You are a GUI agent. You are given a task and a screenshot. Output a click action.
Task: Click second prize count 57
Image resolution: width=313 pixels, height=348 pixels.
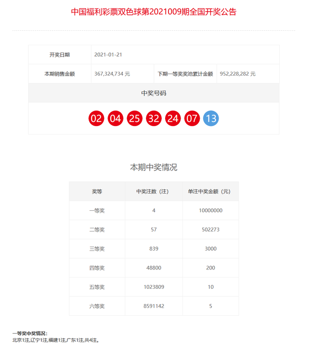coord(154,230)
